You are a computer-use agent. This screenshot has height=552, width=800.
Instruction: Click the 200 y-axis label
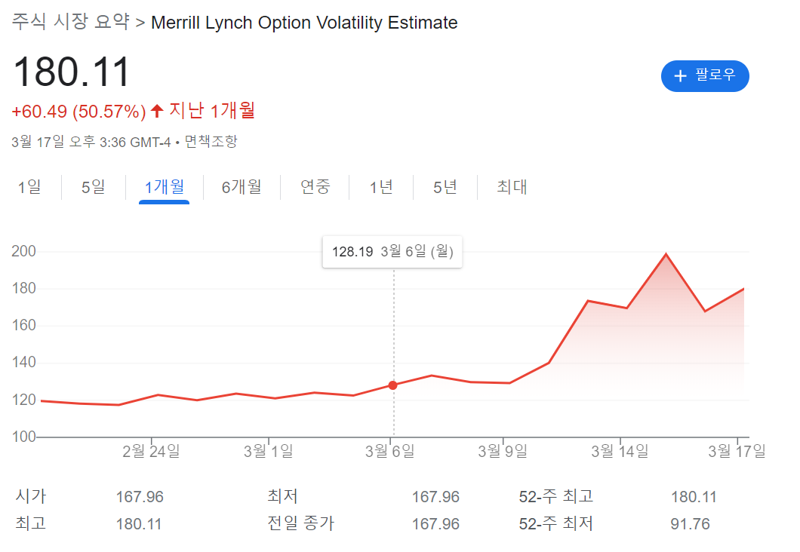23,251
